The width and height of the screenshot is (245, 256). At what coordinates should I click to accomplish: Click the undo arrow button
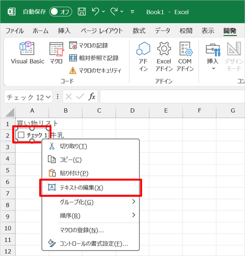click(96, 12)
